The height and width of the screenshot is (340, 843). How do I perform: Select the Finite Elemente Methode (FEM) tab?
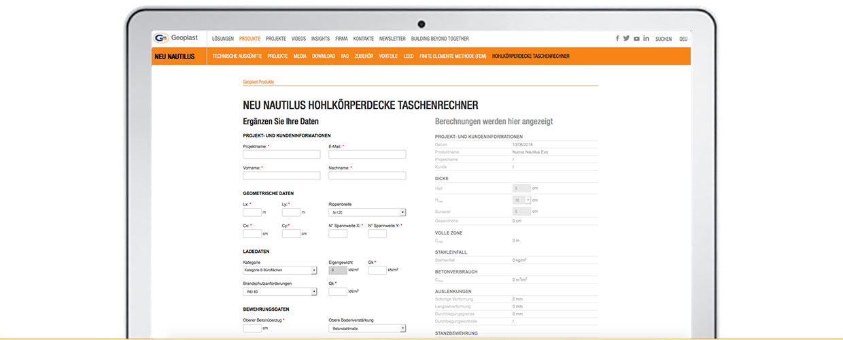(453, 56)
